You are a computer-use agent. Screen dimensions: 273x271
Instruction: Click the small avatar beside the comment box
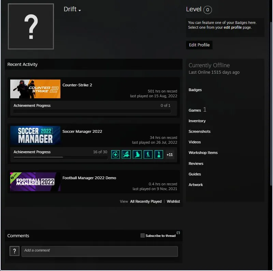click(x=14, y=251)
